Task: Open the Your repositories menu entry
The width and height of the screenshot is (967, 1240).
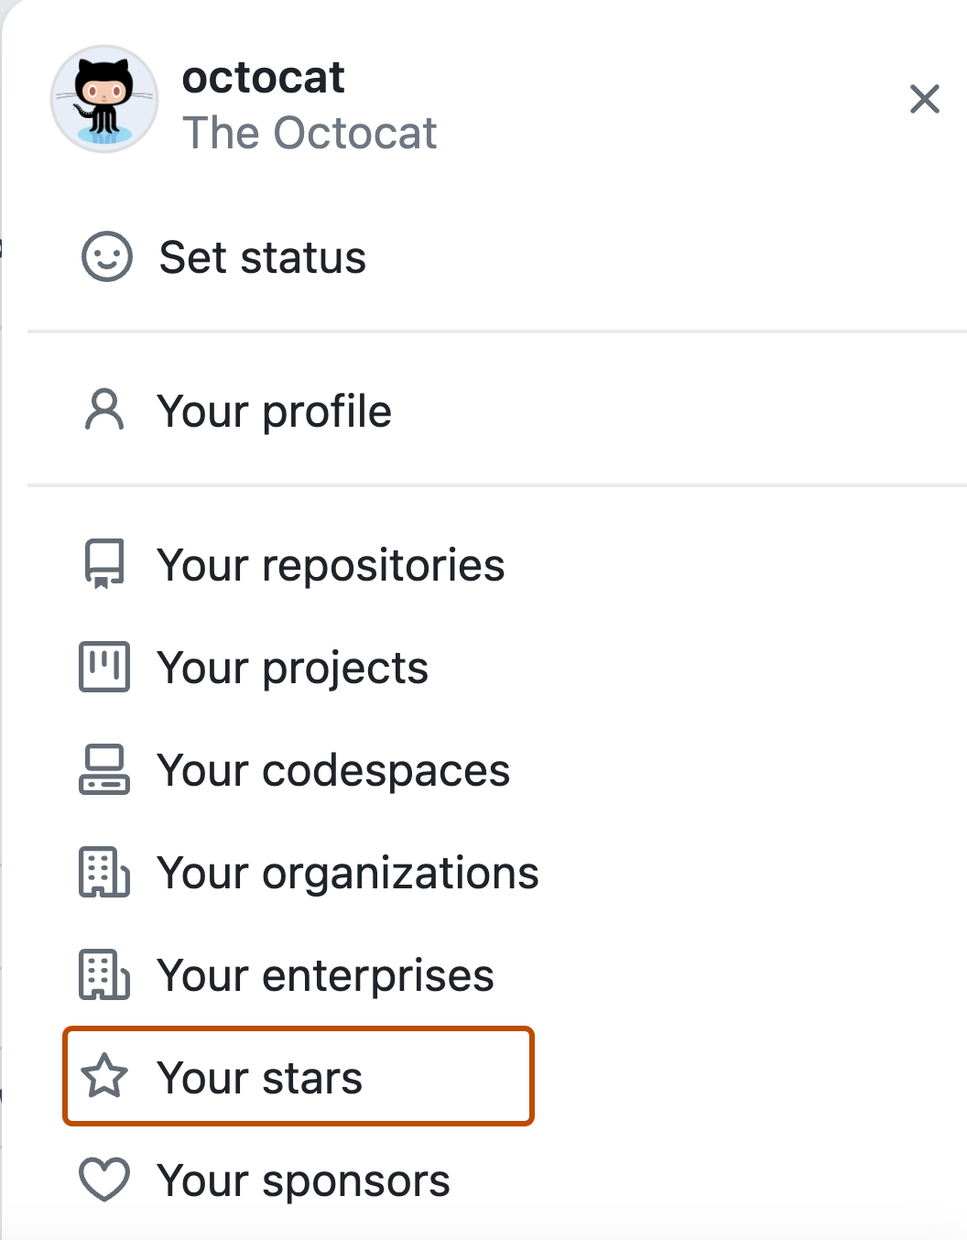Action: pos(331,565)
